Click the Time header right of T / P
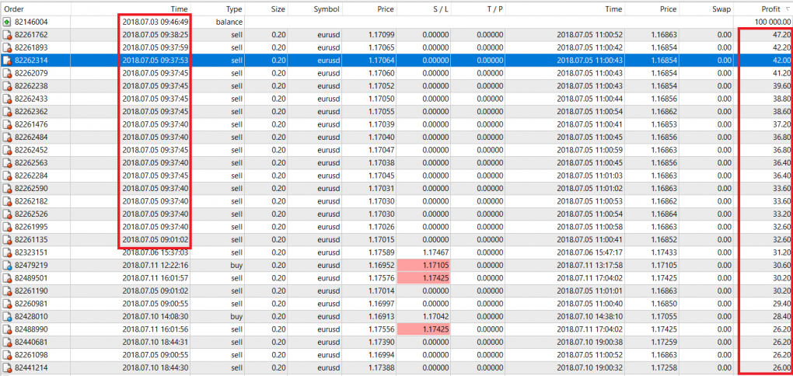The height and width of the screenshot is (376, 793). (613, 9)
